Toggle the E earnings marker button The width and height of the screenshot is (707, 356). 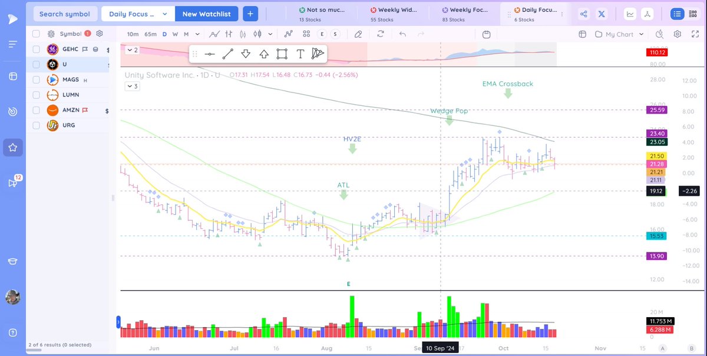[323, 34]
